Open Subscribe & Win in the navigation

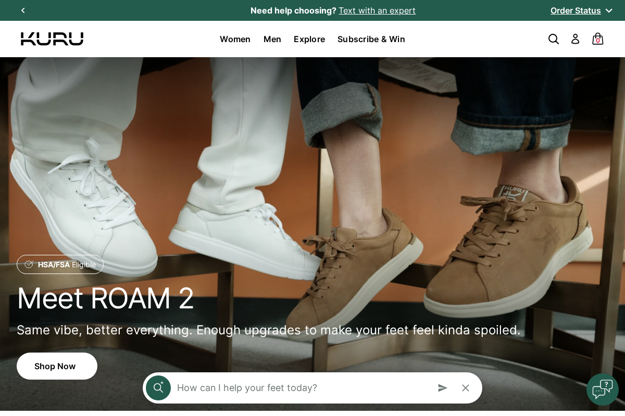pos(371,39)
